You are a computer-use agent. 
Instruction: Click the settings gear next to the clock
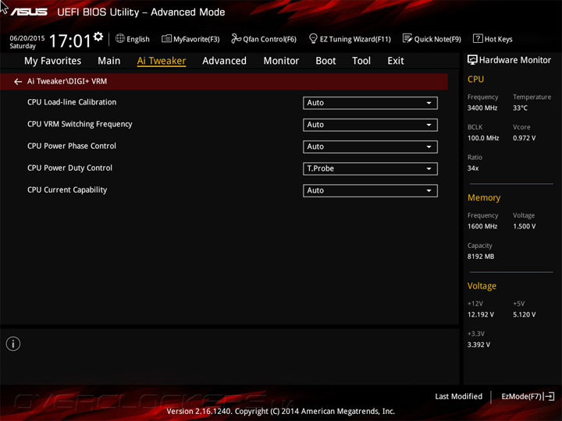click(x=98, y=37)
